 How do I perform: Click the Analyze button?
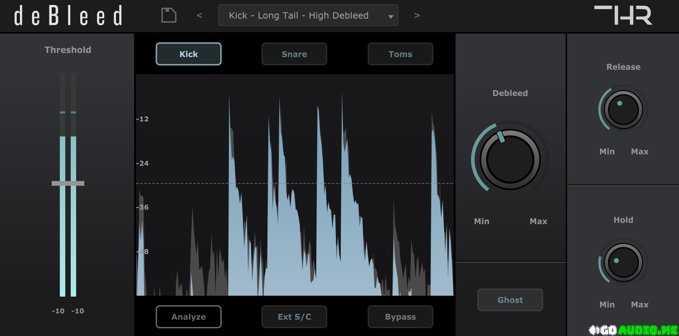coord(189,317)
